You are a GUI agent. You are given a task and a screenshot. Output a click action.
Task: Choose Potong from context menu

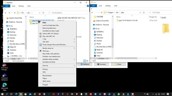45,69
